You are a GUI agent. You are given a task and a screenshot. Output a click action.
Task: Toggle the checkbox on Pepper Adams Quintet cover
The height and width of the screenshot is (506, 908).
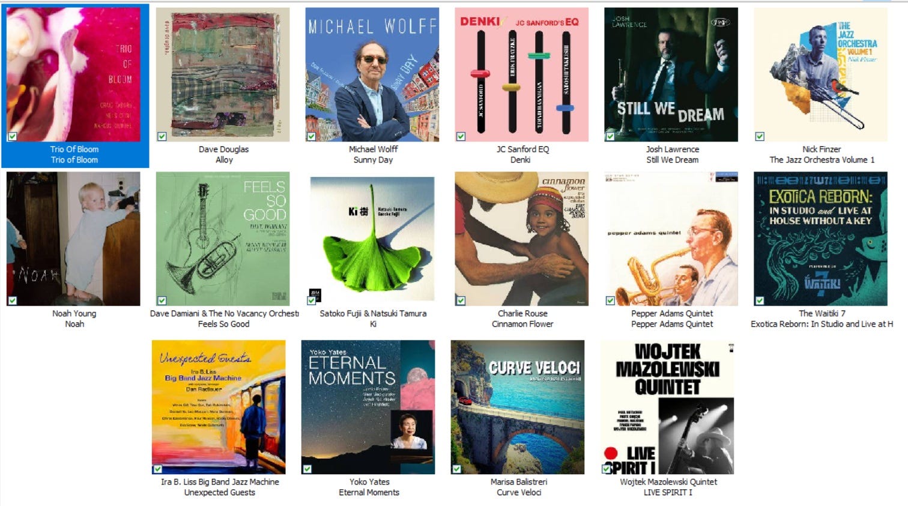[x=611, y=300]
